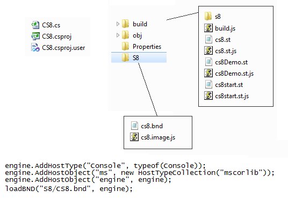The height and width of the screenshot is (198, 288).
Task: Click the loadBND code line
Action: 69,189
